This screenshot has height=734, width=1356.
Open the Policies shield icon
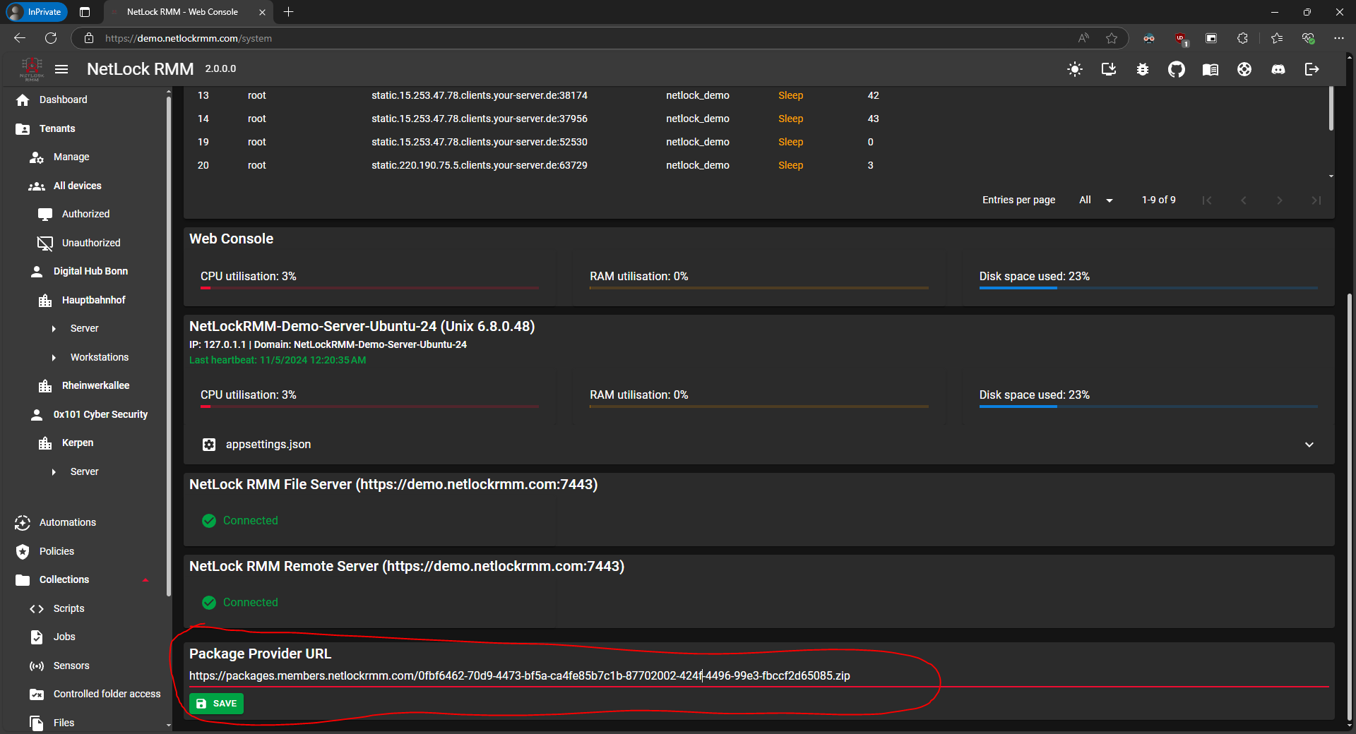click(23, 551)
